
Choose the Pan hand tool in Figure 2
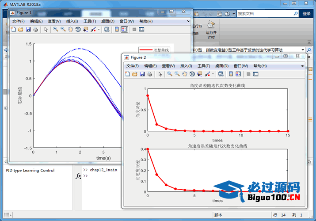(185, 74)
